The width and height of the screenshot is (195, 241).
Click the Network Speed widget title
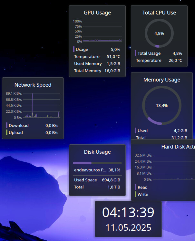(33, 85)
